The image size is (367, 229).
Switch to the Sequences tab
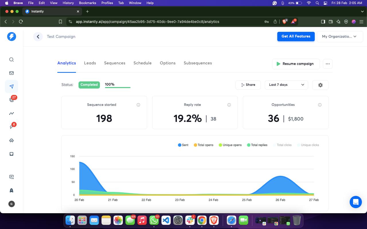click(x=115, y=63)
